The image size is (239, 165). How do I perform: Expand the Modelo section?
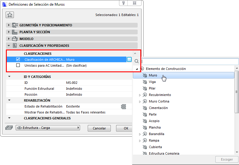coord(9,39)
